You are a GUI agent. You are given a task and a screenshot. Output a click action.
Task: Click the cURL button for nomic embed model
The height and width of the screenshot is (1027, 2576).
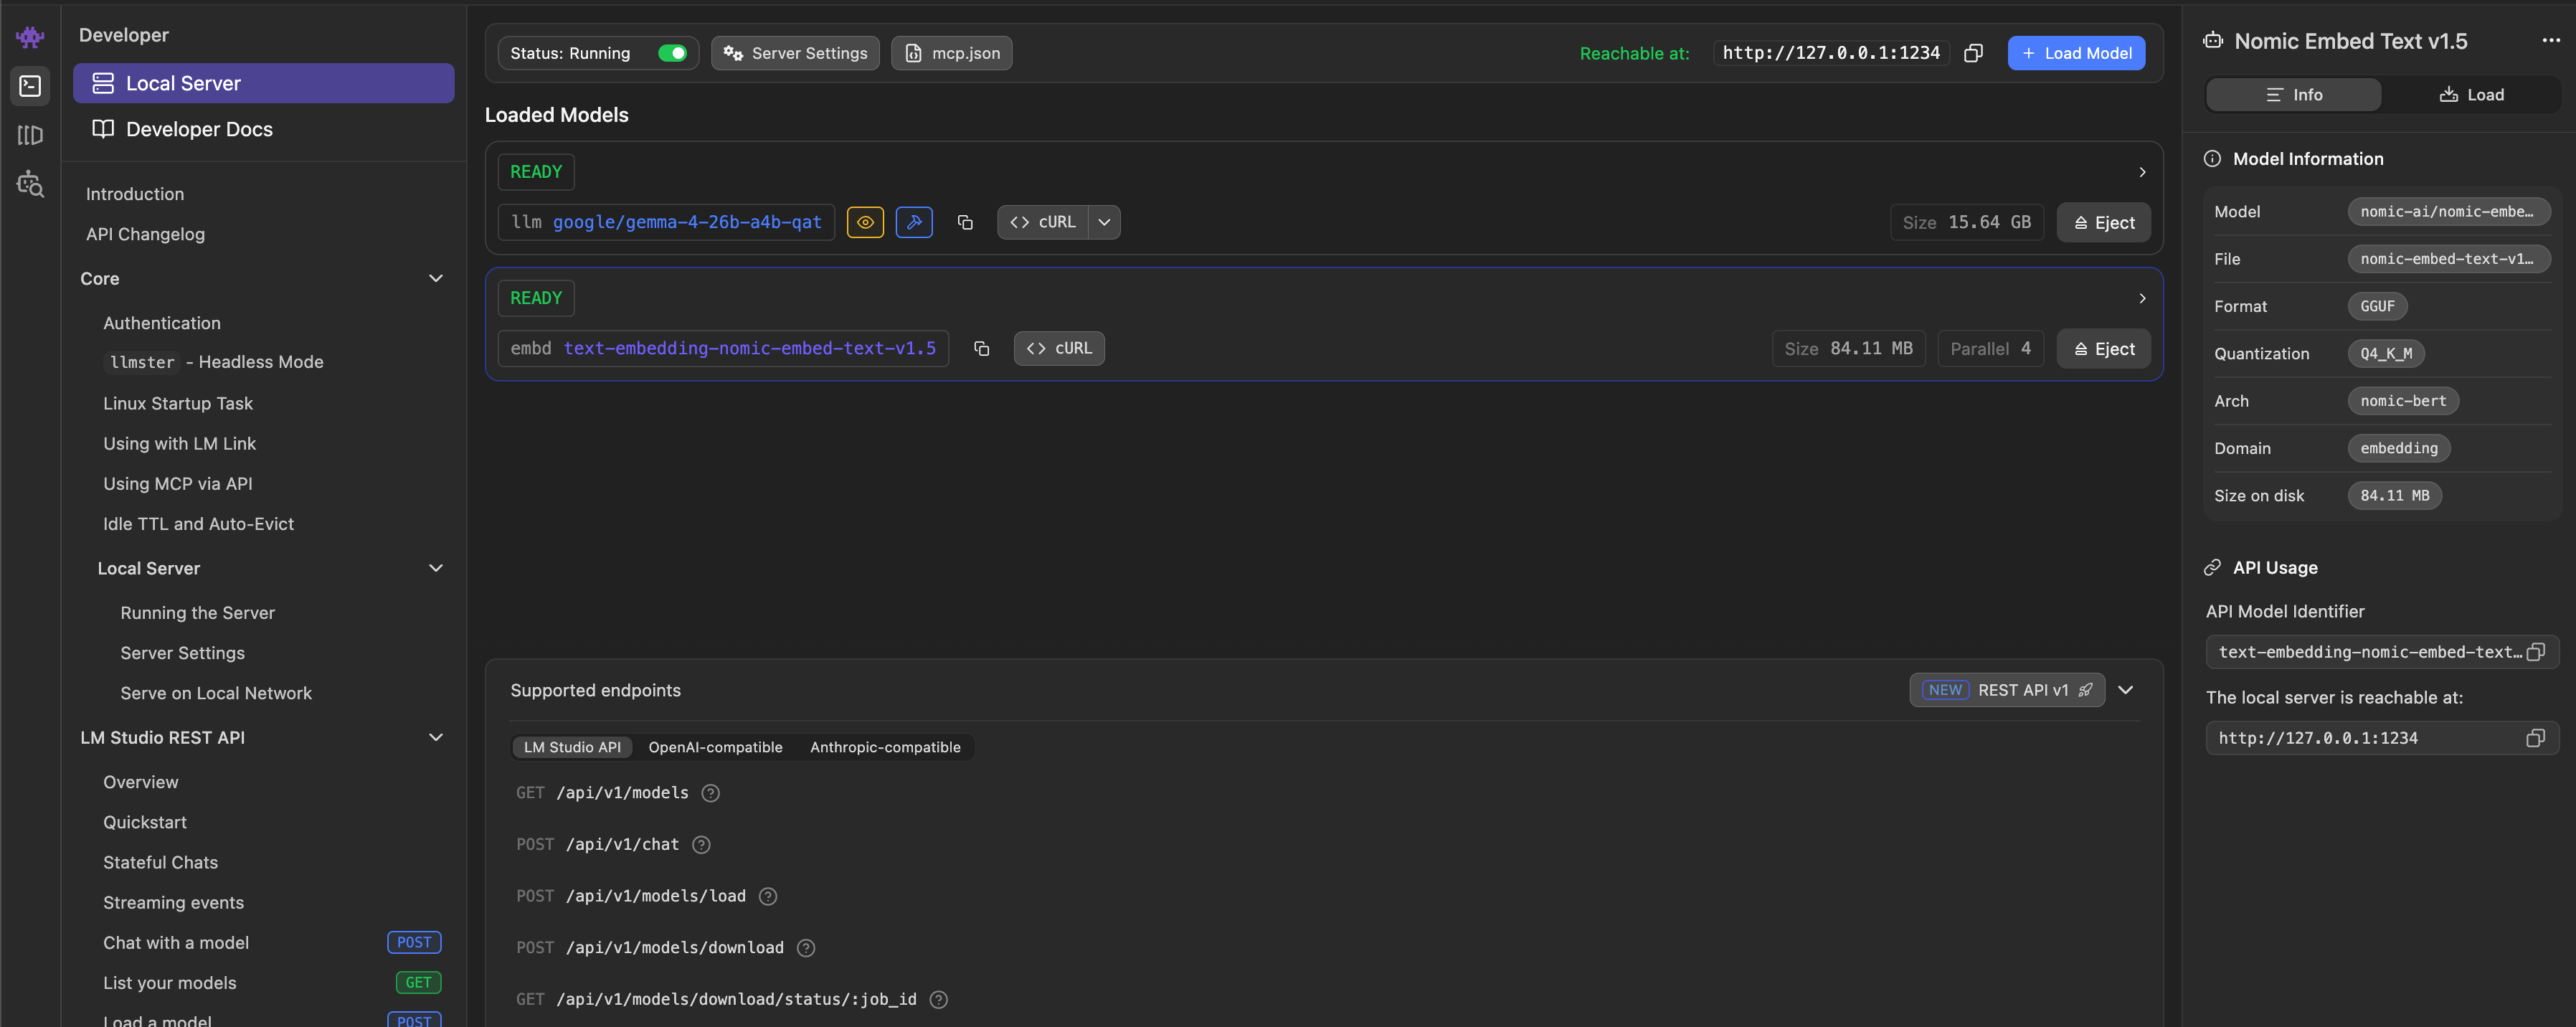coord(1059,348)
